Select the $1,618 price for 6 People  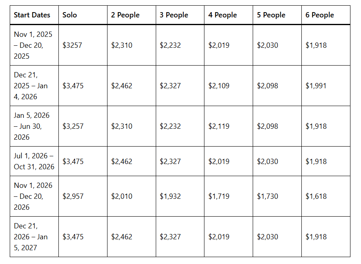tap(316, 196)
